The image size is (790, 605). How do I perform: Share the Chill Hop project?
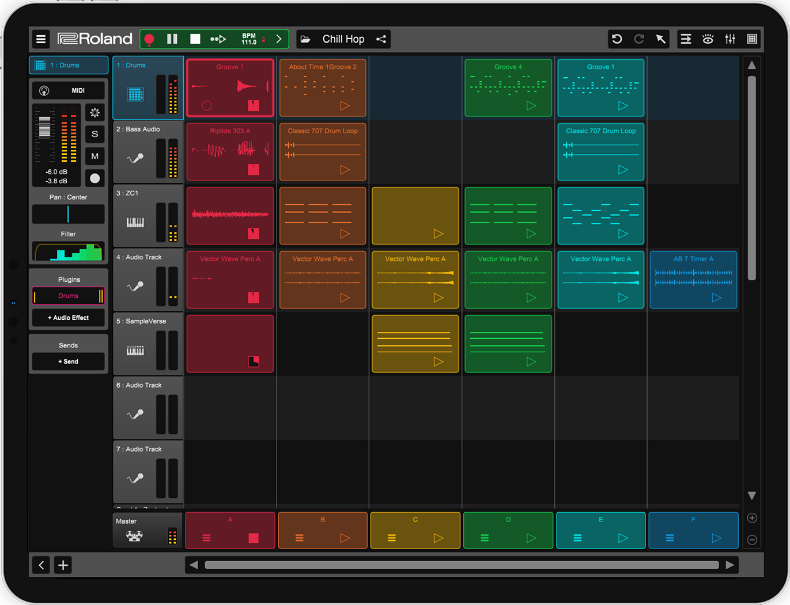pos(381,39)
